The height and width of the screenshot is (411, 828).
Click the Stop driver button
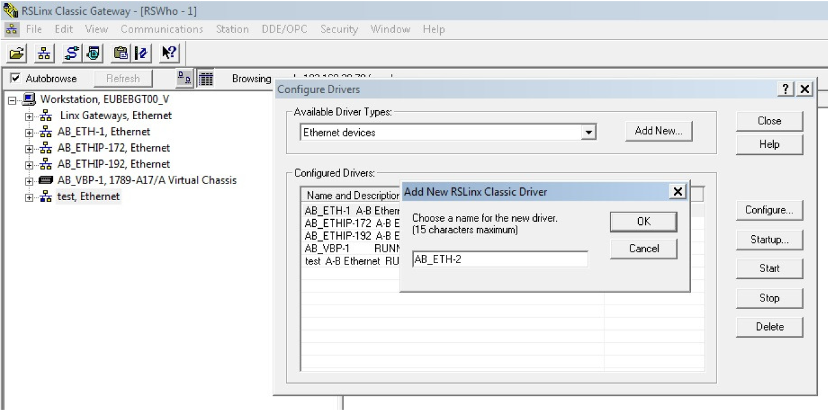769,298
